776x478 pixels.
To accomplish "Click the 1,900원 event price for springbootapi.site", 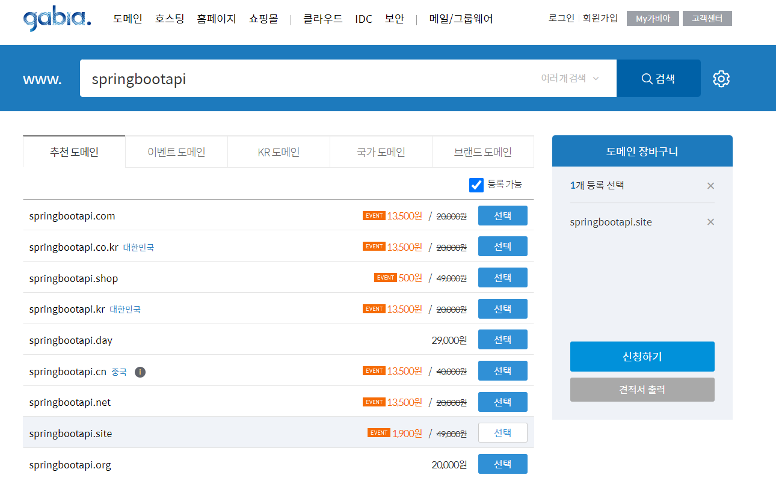I will [x=407, y=433].
